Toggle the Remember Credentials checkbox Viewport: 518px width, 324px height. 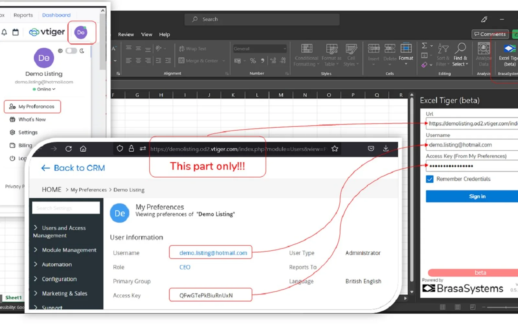[x=430, y=179]
